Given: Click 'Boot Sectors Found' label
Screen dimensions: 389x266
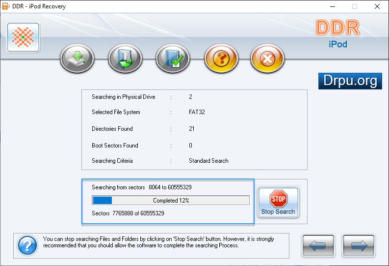Looking at the screenshot, I should click(x=115, y=146).
